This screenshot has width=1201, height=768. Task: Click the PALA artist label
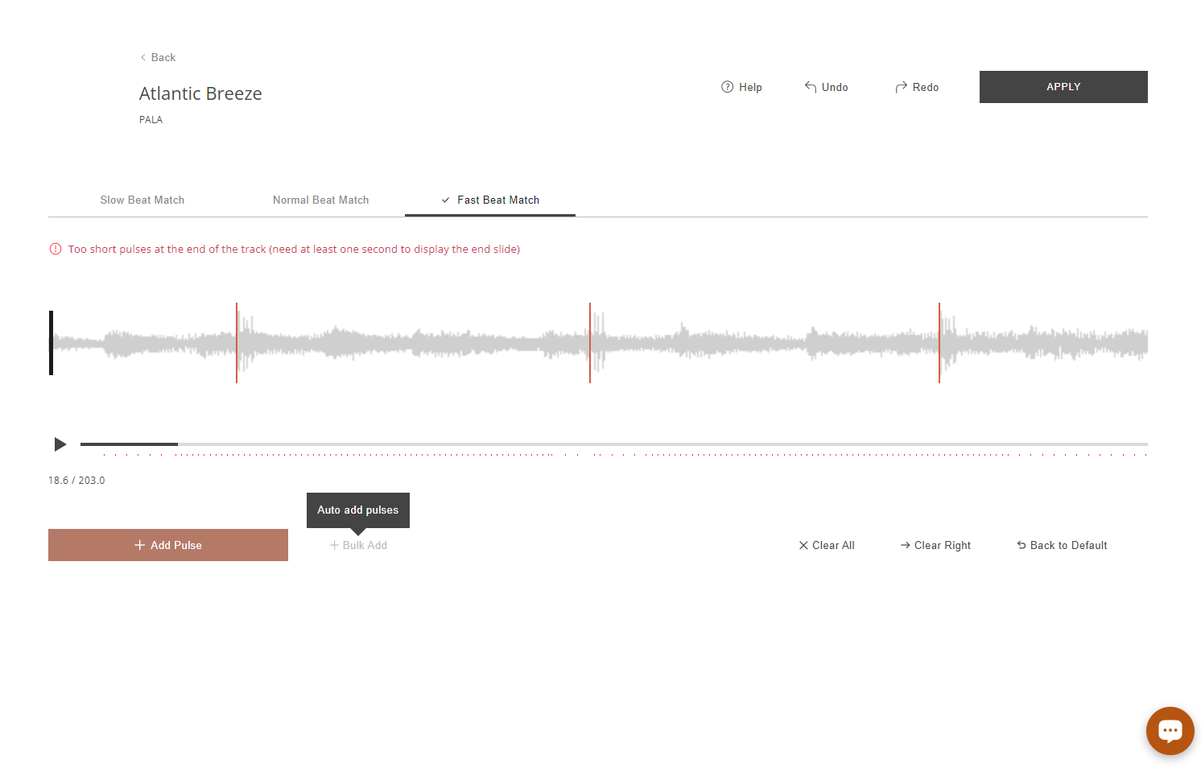[151, 120]
